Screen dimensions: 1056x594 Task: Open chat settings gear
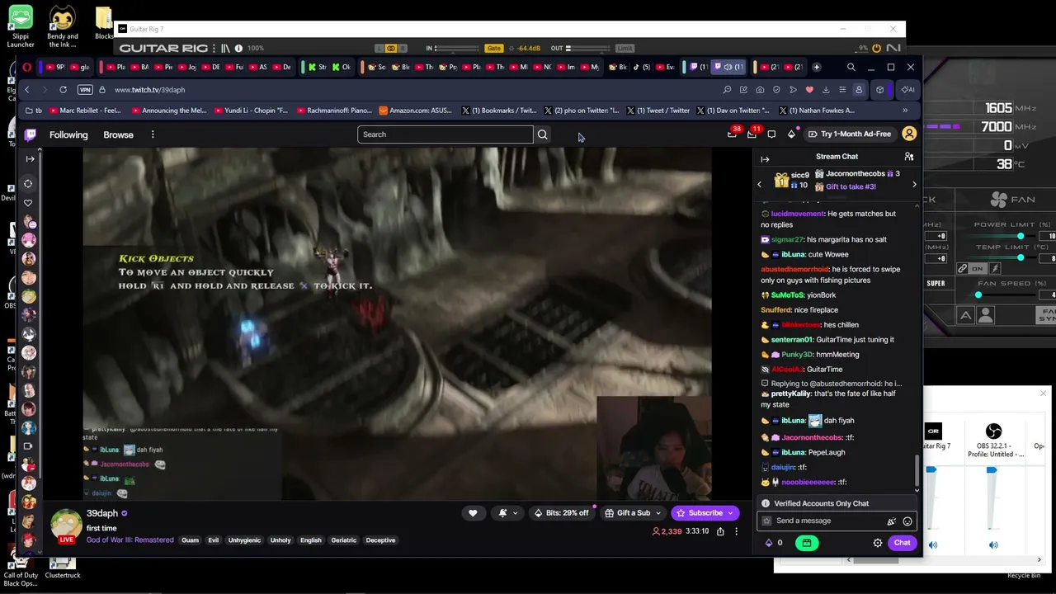[878, 543]
